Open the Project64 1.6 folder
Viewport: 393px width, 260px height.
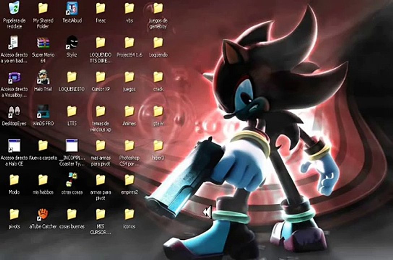coord(129,42)
